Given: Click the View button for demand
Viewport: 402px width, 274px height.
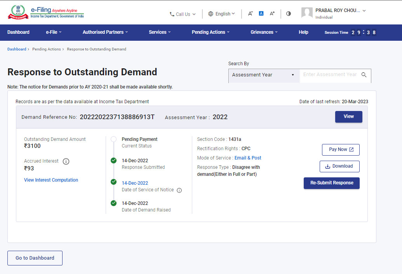Looking at the screenshot, I should pyautogui.click(x=349, y=116).
